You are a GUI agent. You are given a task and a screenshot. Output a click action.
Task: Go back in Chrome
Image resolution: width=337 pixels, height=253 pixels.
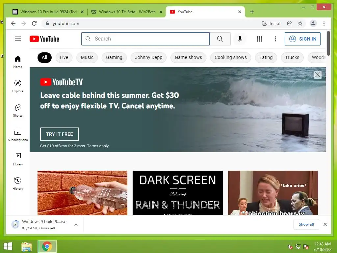pyautogui.click(x=13, y=23)
